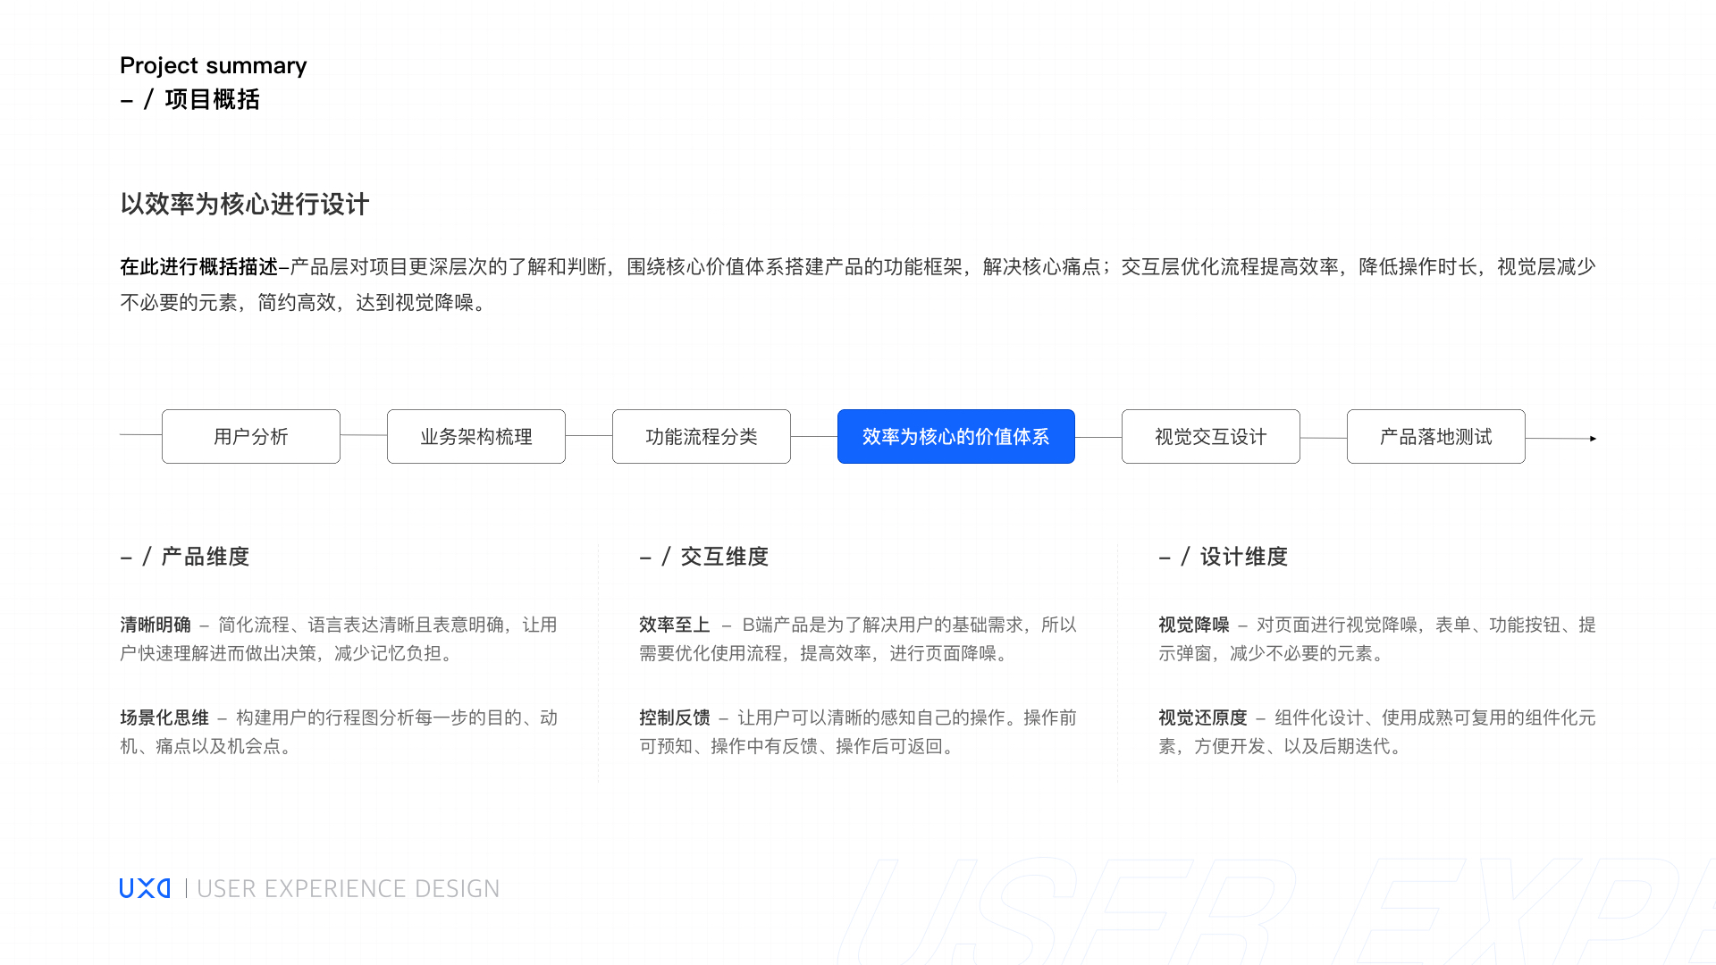The image size is (1716, 965).
Task: Select the 以效率为核心进行设计 title
Action: 245,205
